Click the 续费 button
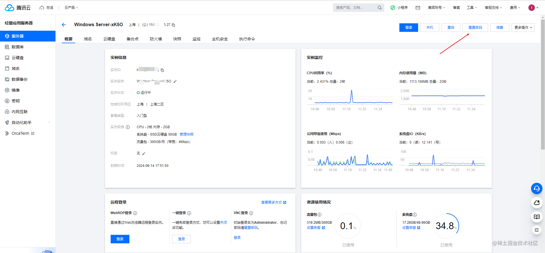The height and width of the screenshot is (253, 545). click(x=500, y=28)
